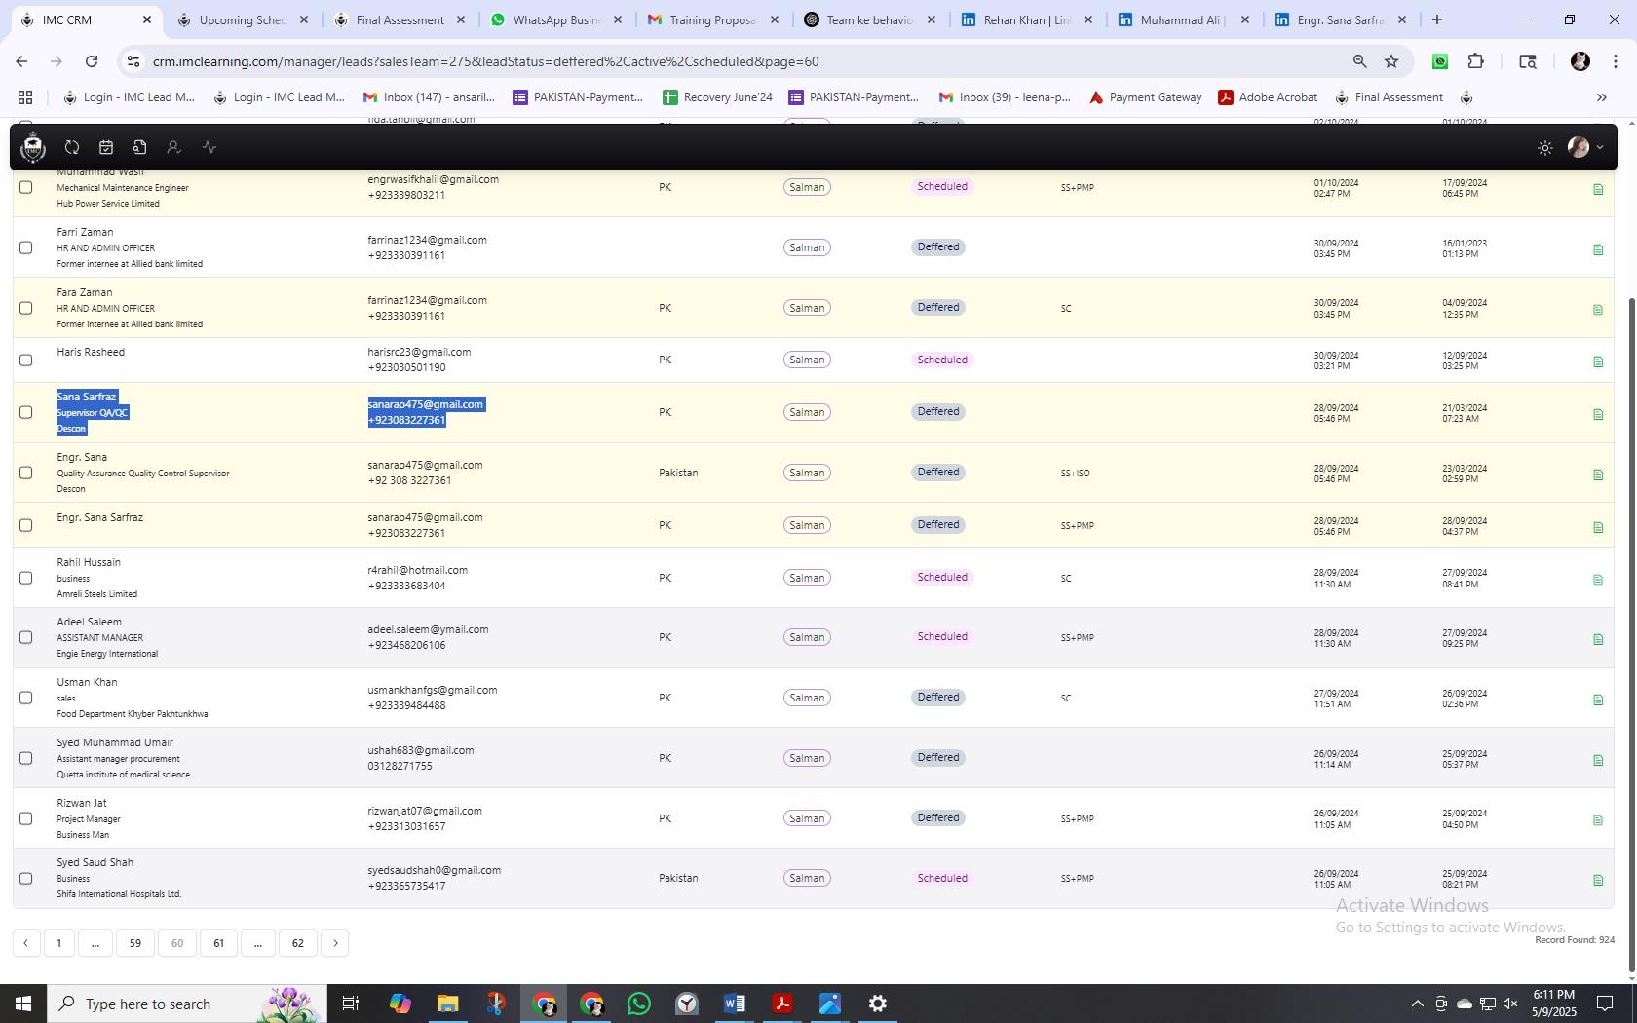Open Microsoft Word from the taskbar

pyautogui.click(x=735, y=1004)
